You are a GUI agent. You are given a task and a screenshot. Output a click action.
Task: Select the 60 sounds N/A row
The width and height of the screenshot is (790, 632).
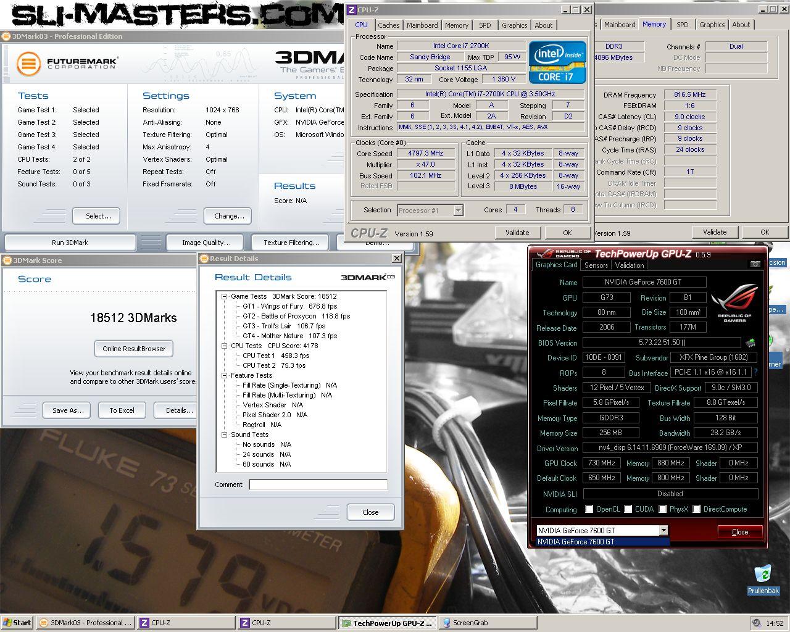pos(267,464)
